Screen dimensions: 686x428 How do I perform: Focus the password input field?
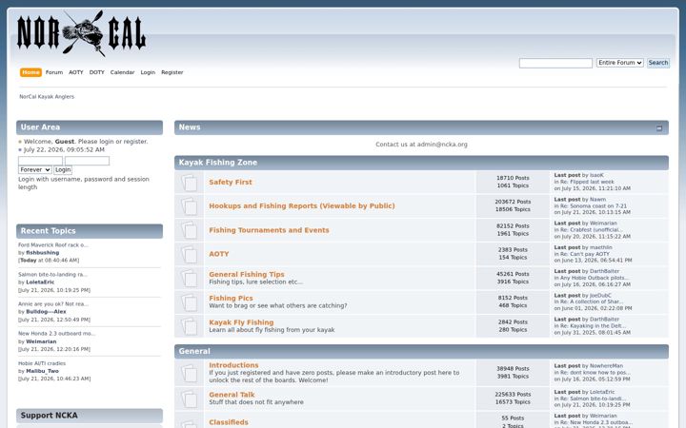point(87,161)
